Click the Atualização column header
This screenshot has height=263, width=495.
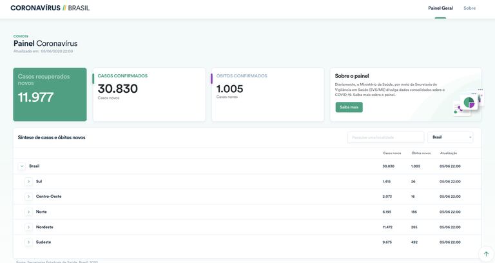coord(449,153)
